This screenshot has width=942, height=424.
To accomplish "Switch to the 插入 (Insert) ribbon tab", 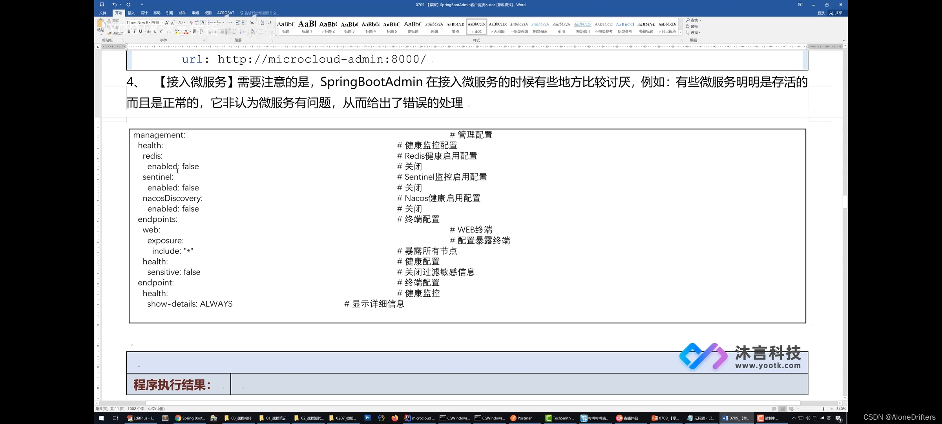I will 131,13.
